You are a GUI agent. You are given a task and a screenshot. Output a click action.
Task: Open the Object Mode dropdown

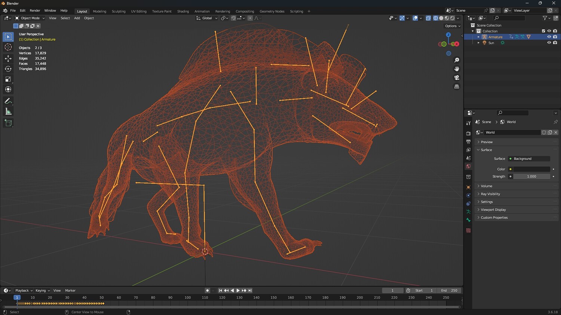pyautogui.click(x=30, y=18)
